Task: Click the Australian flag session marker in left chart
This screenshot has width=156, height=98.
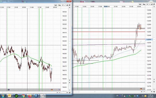Action: click(8, 90)
